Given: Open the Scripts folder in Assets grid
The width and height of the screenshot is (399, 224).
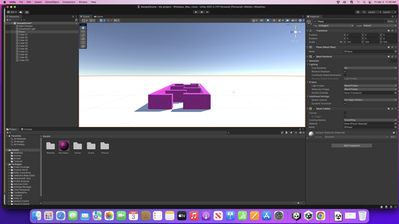Looking at the screenshot, I should coord(91,147).
